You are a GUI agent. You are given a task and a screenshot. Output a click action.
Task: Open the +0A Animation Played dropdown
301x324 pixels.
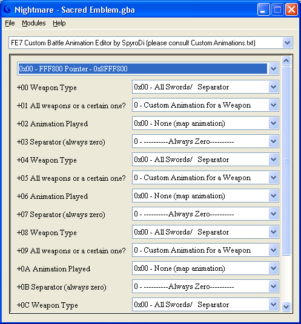tap(273, 268)
